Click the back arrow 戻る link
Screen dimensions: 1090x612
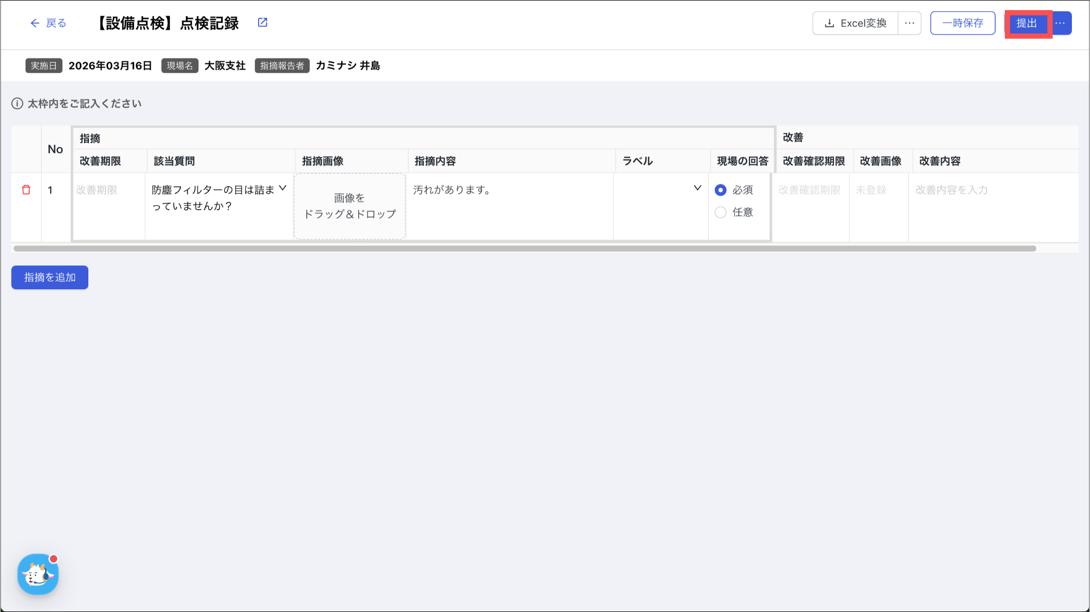click(x=48, y=23)
